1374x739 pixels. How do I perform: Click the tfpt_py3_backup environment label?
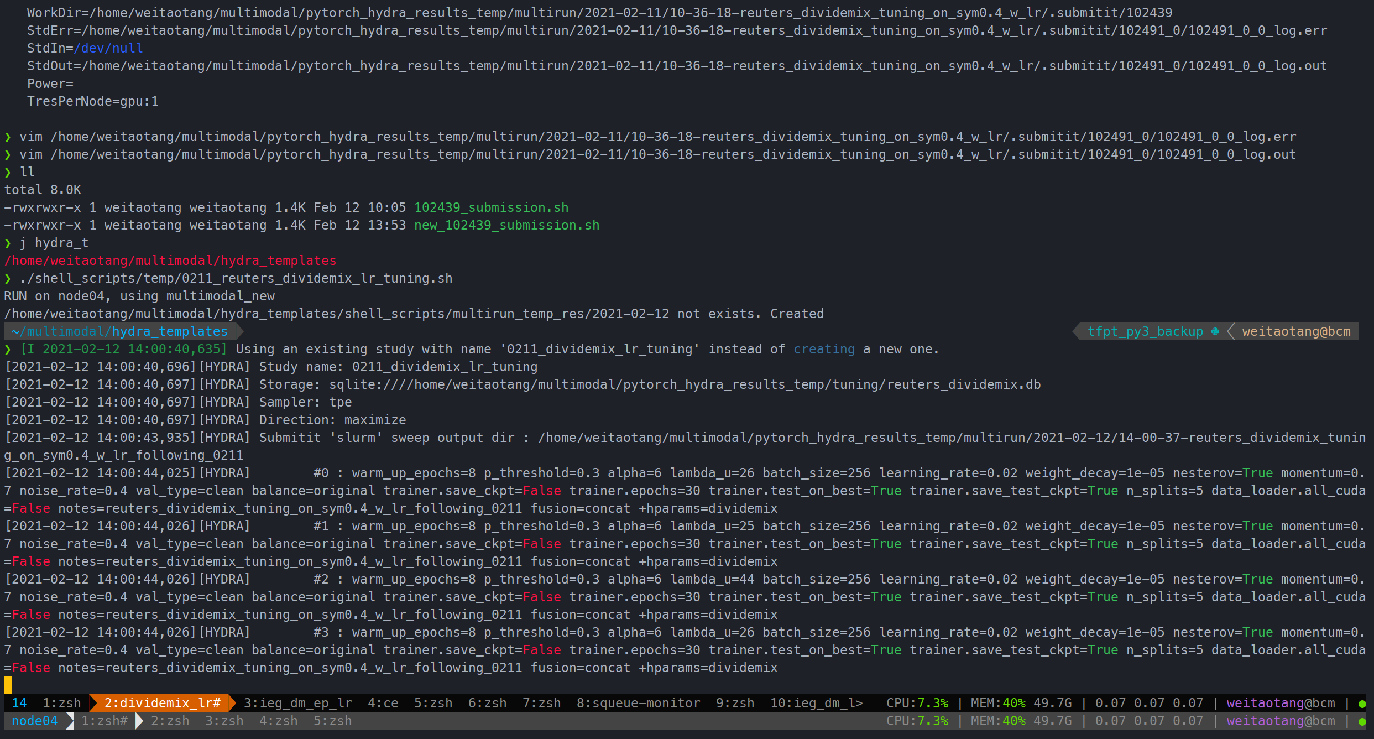click(1145, 331)
